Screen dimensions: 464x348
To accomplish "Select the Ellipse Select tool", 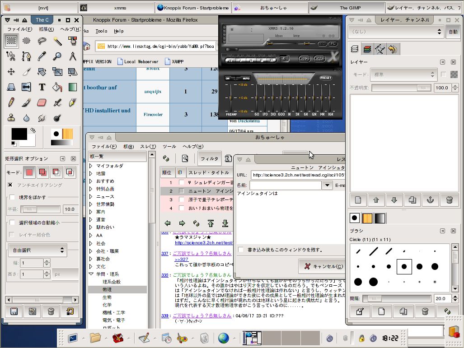I will coord(27,41).
